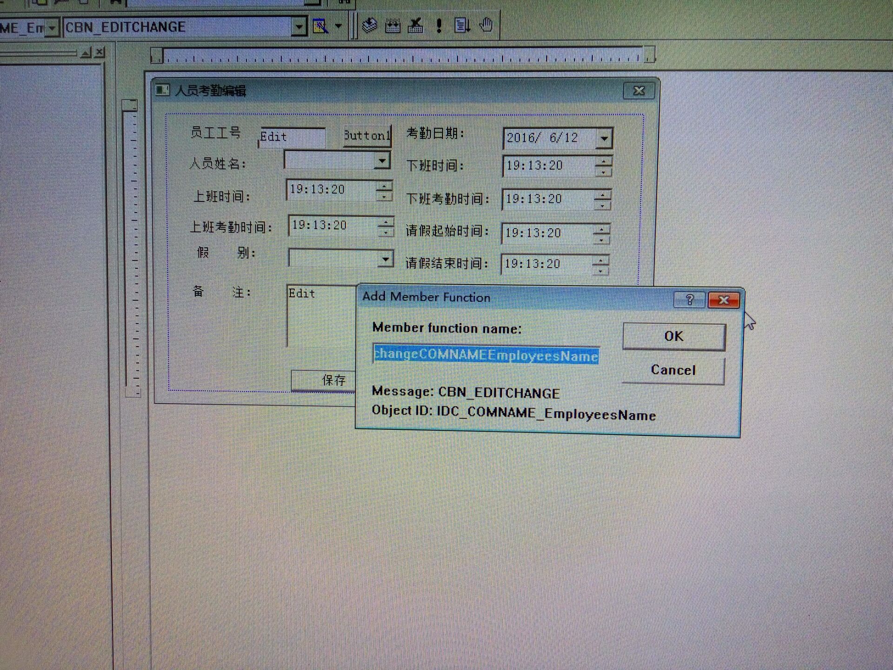Image resolution: width=893 pixels, height=670 pixels.
Task: Click the docked panel expand arrow icon
Action: pyautogui.click(x=86, y=53)
